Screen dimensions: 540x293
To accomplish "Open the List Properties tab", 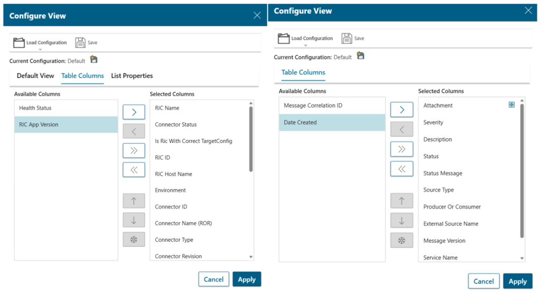I will pyautogui.click(x=132, y=76).
